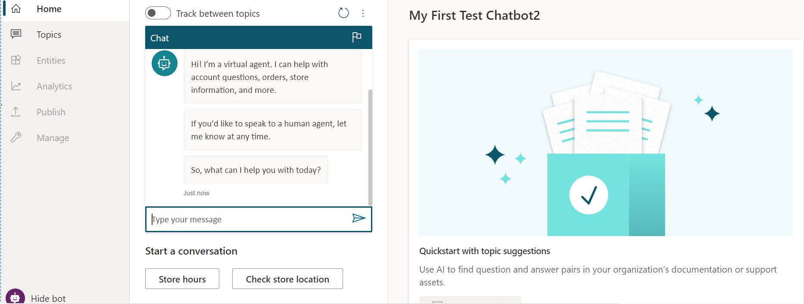Open the Analytics chart icon
Image resolution: width=804 pixels, height=304 pixels.
click(16, 86)
